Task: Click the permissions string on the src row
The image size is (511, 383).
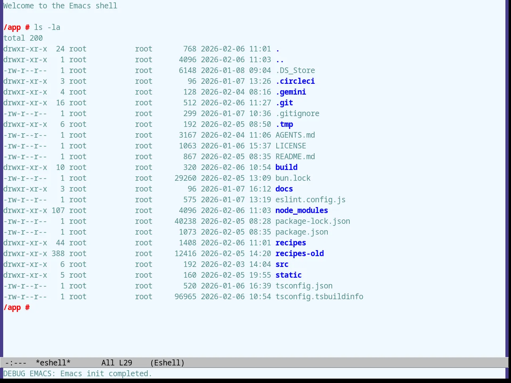Action: [25, 264]
